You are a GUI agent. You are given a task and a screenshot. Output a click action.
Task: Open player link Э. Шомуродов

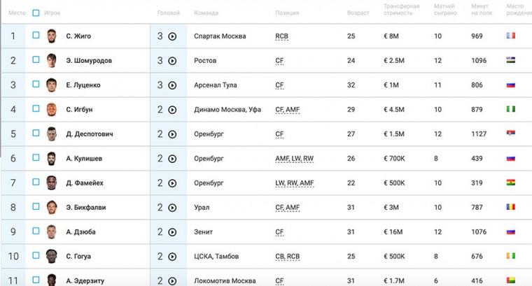(x=89, y=61)
